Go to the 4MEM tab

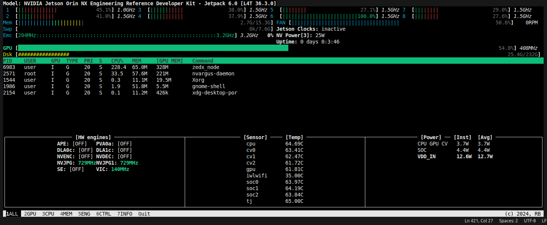pos(66,214)
